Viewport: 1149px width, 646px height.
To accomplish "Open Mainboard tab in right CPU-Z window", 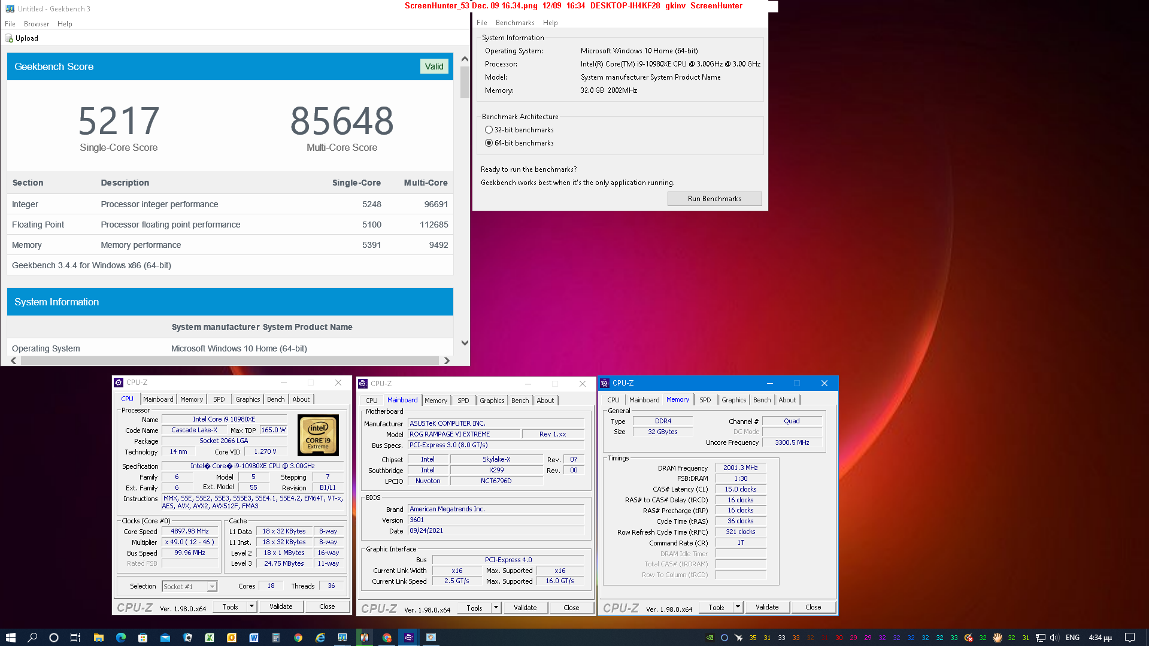I will [644, 400].
